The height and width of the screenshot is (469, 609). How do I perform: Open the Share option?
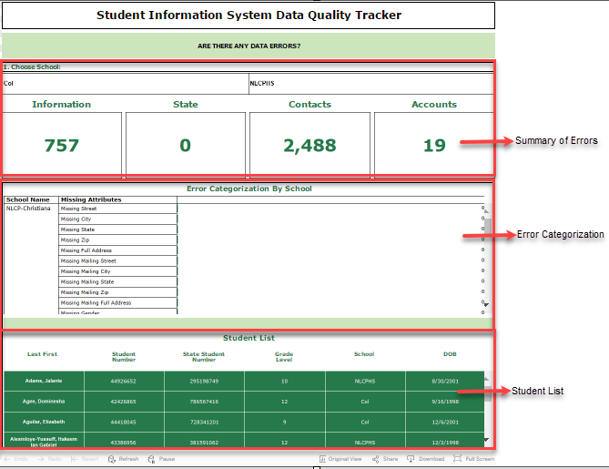click(x=385, y=459)
